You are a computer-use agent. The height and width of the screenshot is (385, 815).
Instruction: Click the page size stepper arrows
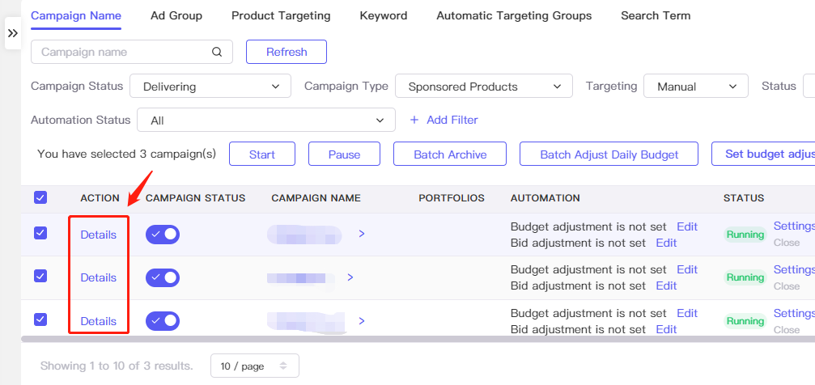283,366
